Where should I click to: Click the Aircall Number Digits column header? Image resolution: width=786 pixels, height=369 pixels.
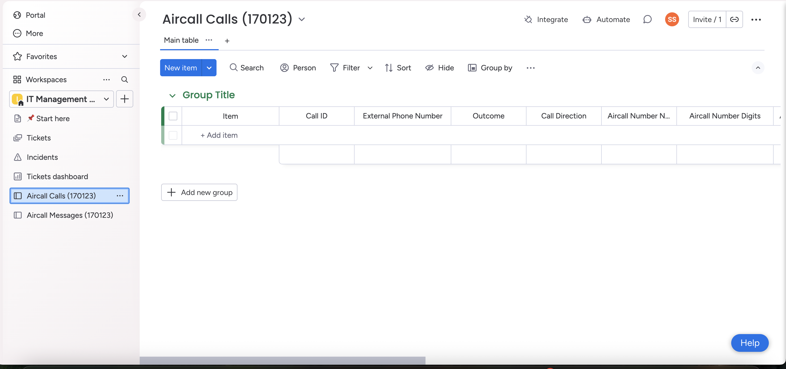[725, 116]
